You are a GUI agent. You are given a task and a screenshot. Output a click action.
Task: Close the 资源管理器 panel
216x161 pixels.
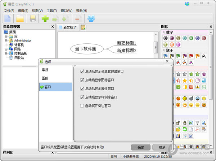[53, 26]
